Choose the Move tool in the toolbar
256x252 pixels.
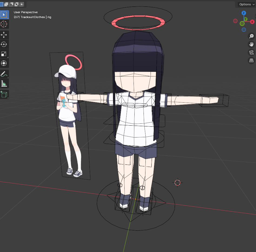4,35
